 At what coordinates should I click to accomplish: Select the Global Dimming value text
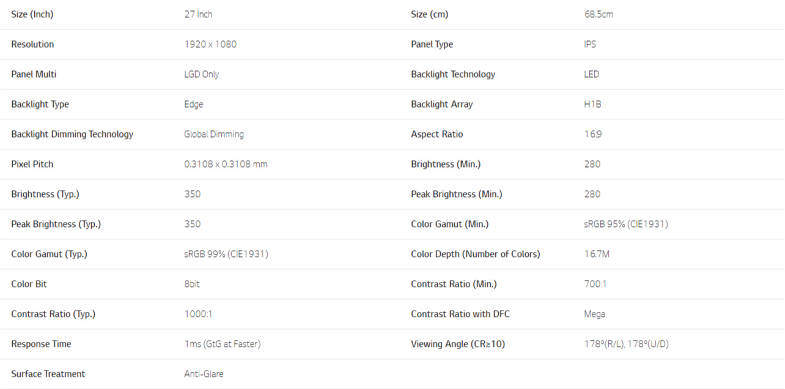tap(214, 134)
